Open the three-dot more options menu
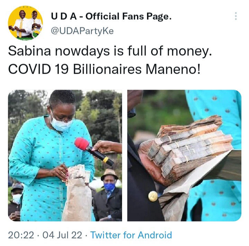The image size is (249, 246). [x=236, y=16]
